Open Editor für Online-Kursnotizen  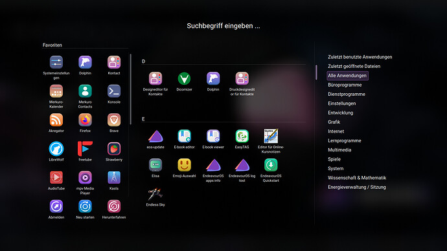[x=271, y=136]
